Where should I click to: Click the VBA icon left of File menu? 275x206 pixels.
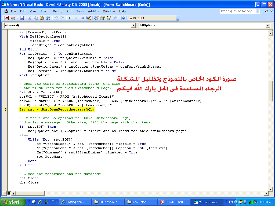tap(6, 11)
